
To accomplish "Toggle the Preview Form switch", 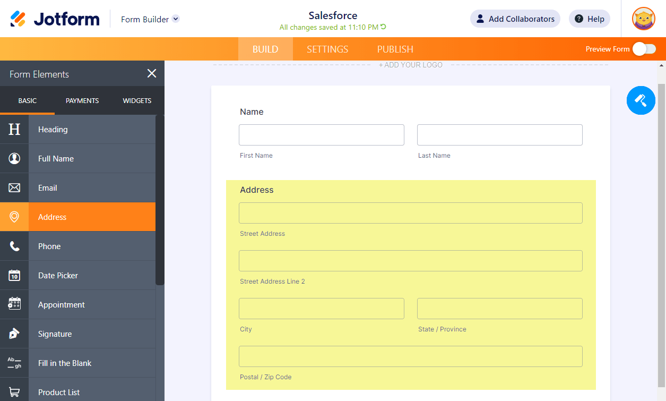I will (x=644, y=49).
